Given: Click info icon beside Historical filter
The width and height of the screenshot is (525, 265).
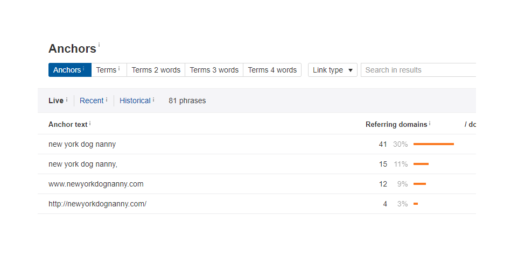Looking at the screenshot, I should 153,99.
